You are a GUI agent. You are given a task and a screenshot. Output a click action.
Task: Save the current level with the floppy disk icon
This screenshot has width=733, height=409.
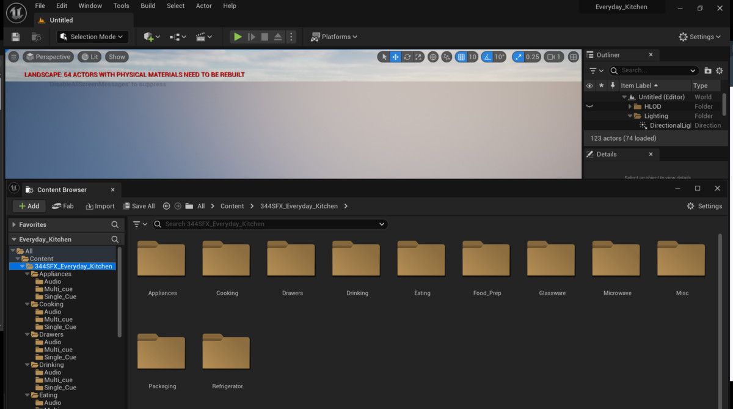pos(16,37)
